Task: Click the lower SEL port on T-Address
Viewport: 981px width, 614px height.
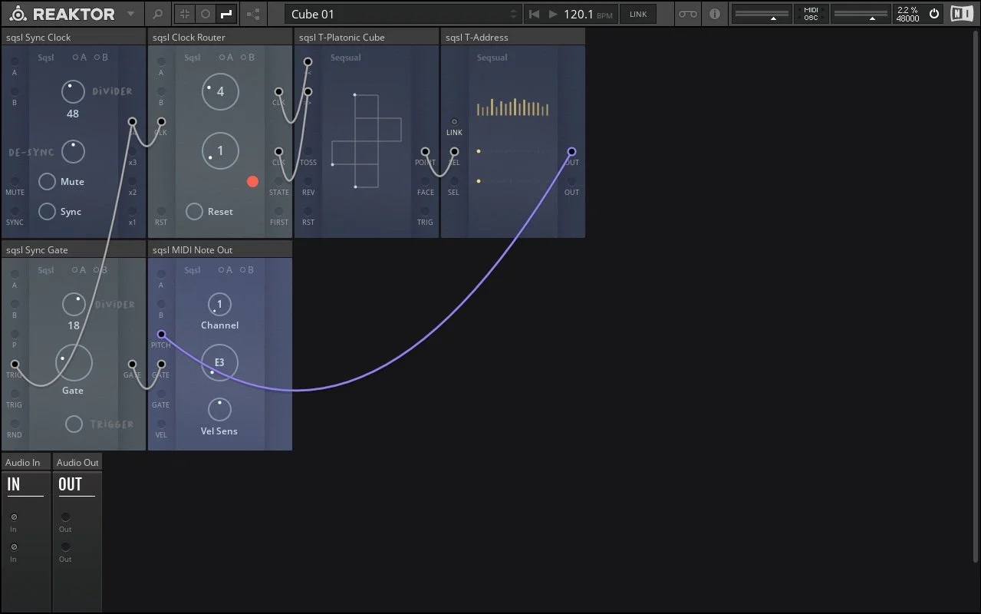Action: (x=454, y=181)
